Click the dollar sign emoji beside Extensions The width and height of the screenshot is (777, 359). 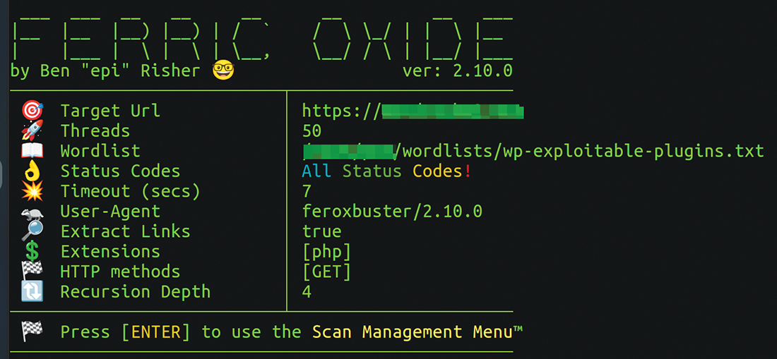32,251
